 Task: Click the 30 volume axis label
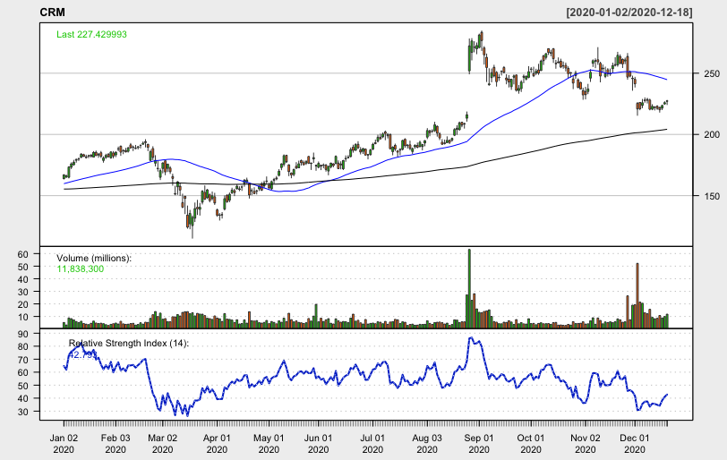coord(23,292)
